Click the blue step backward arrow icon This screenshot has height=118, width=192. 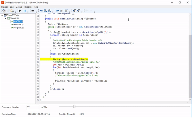[58, 11]
